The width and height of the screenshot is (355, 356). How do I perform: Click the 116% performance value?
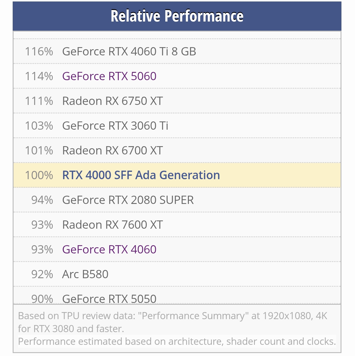tap(39, 52)
